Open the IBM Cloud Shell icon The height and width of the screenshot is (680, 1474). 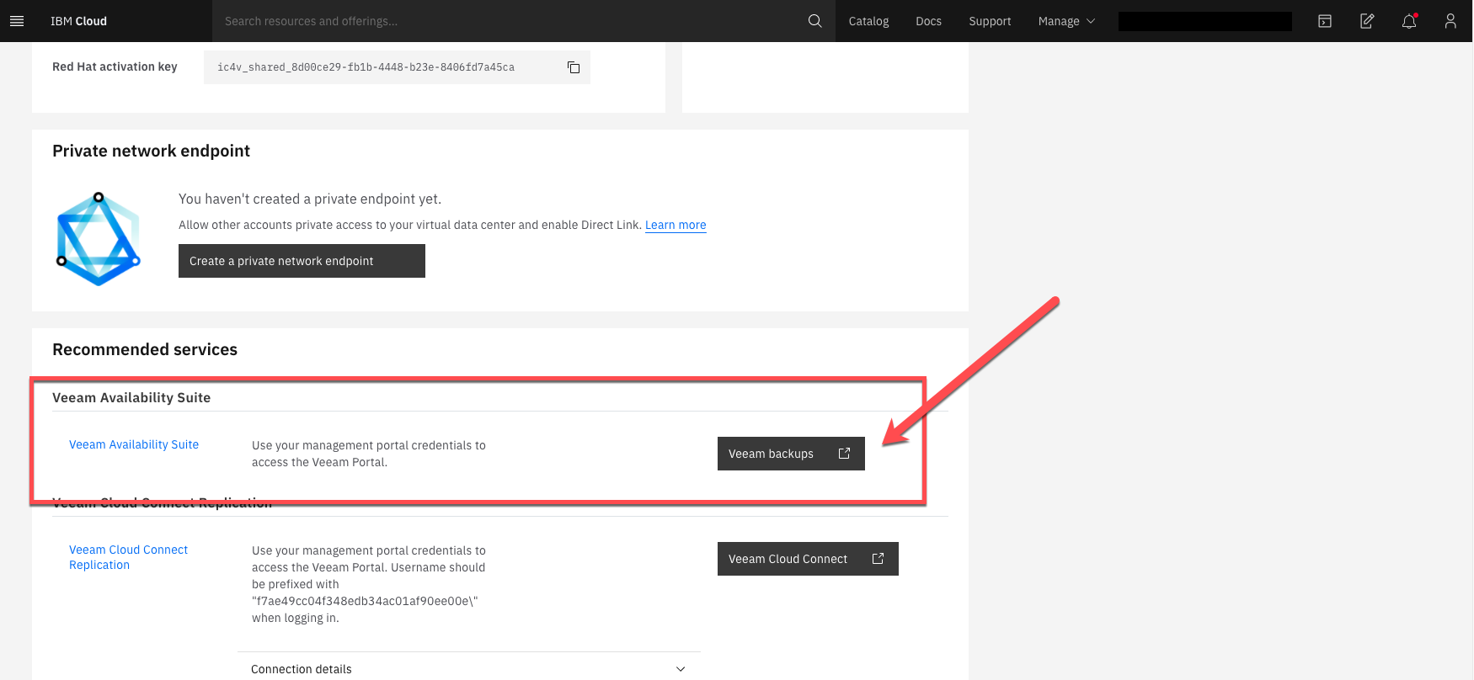coord(1325,21)
